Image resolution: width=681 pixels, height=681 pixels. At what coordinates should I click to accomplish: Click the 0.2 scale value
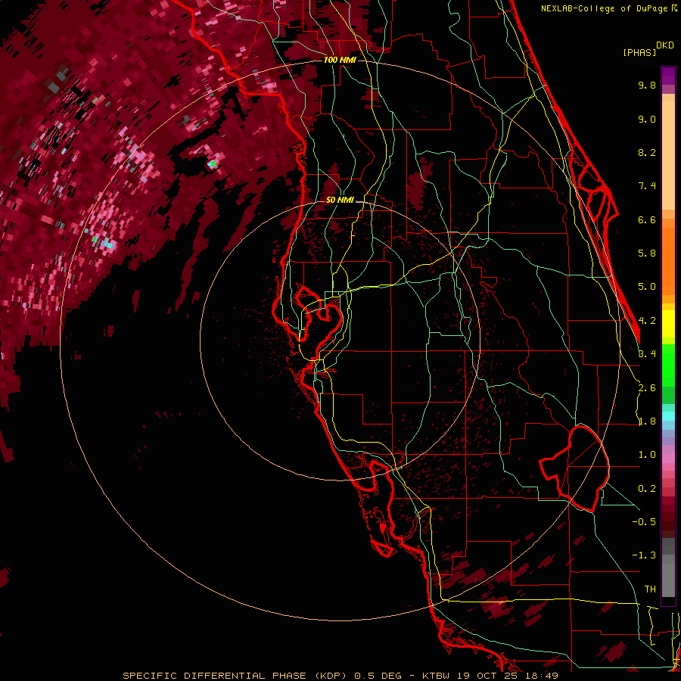click(x=647, y=489)
